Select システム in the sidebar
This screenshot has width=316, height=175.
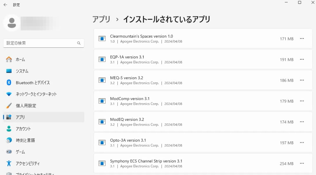44,71
